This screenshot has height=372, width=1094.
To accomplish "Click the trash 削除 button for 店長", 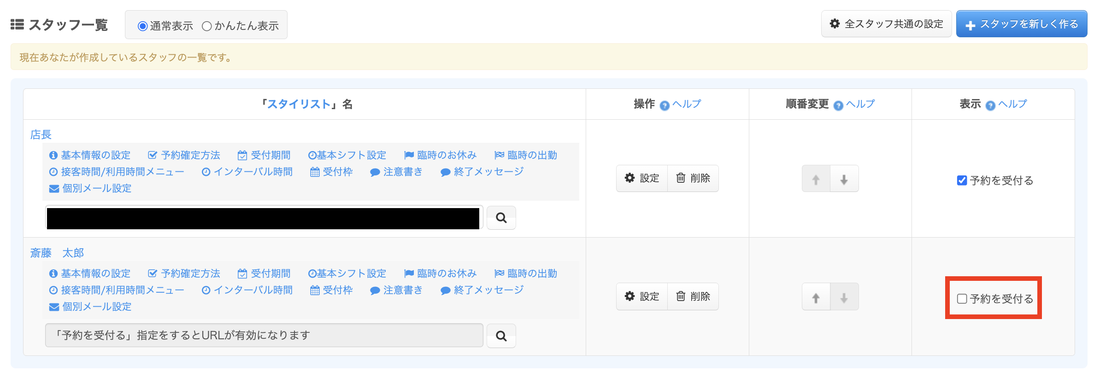I will (x=693, y=178).
